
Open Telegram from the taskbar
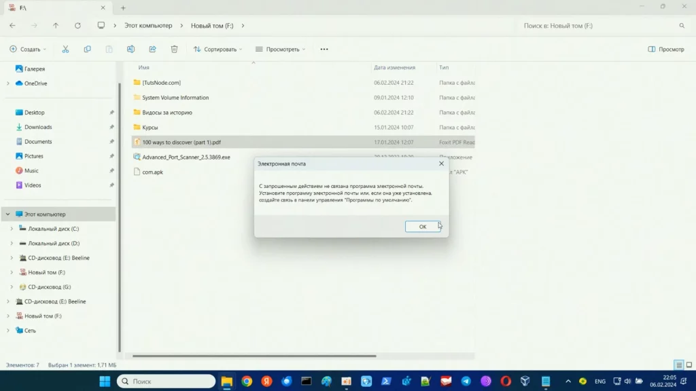[466, 381]
